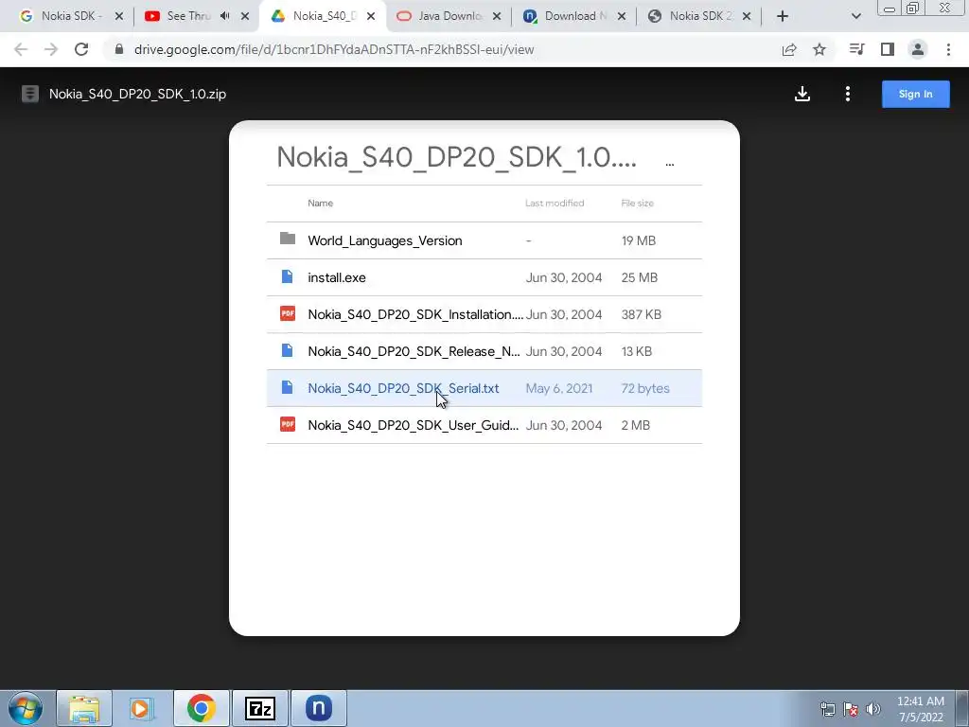The height and width of the screenshot is (727, 969).
Task: Open the Nokia_S40_DP20_SDK_User_Guid... PDF
Action: coord(484,425)
